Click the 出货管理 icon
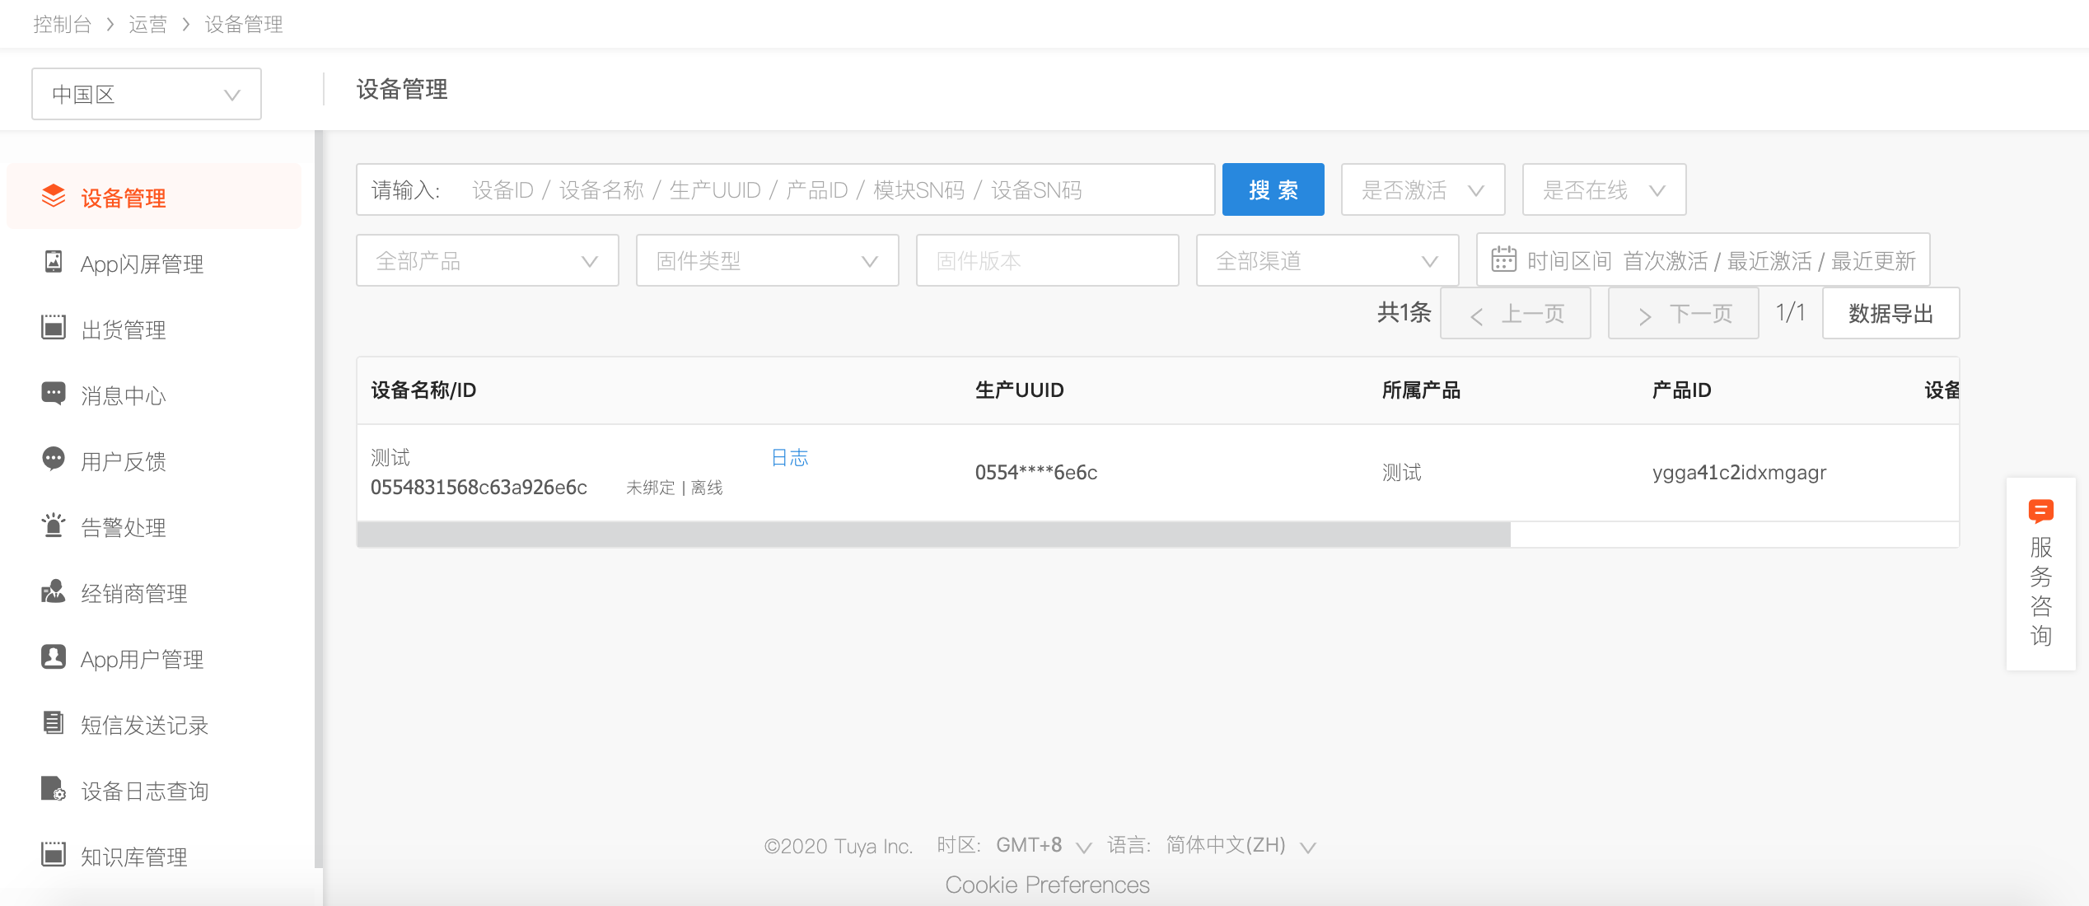The height and width of the screenshot is (906, 2089). click(x=54, y=328)
